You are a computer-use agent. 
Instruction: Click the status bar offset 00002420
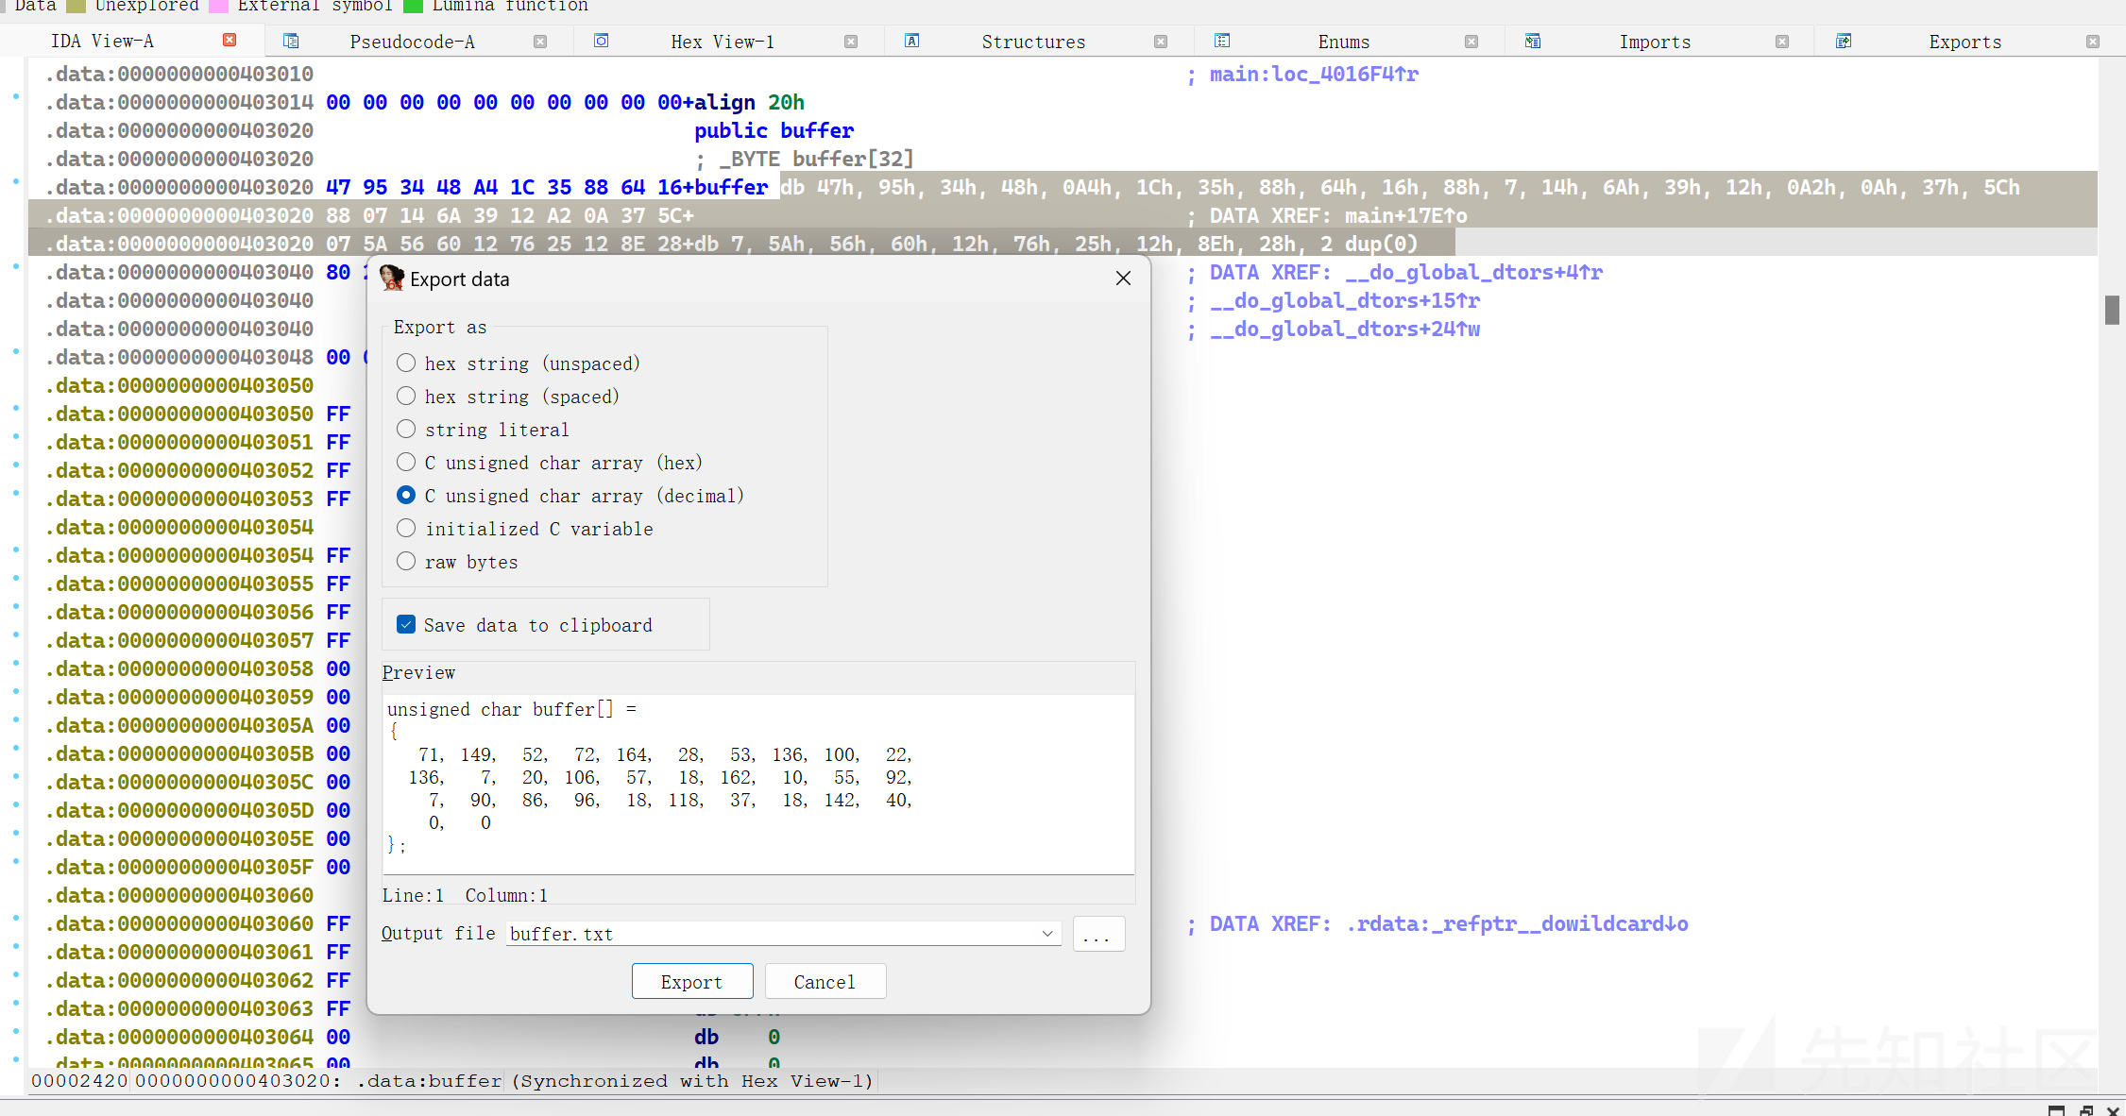click(x=79, y=1080)
